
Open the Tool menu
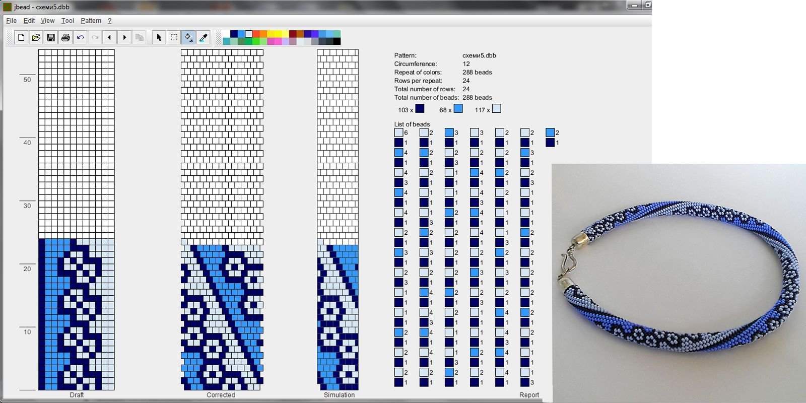coord(68,21)
